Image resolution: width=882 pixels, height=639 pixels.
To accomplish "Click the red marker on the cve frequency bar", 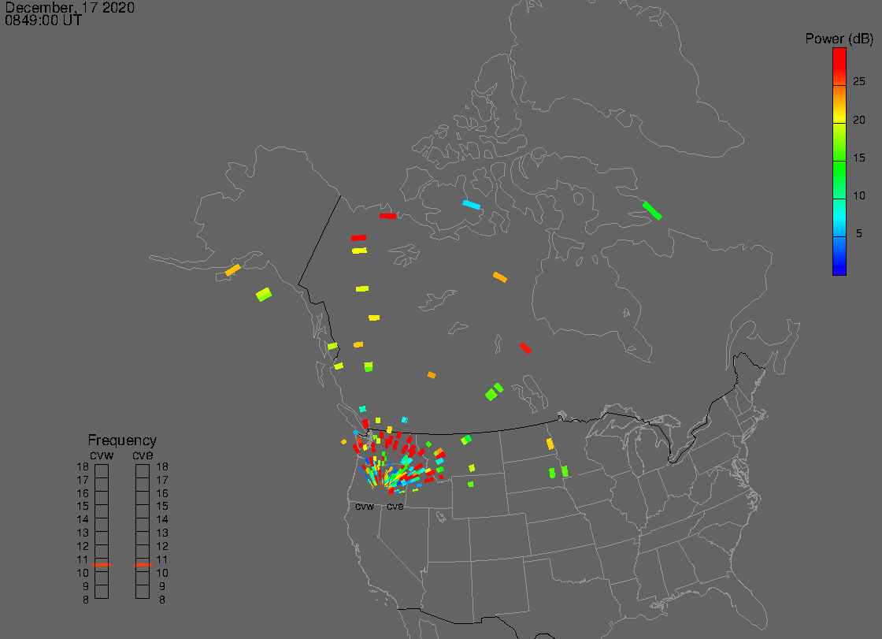I will pos(143,565).
